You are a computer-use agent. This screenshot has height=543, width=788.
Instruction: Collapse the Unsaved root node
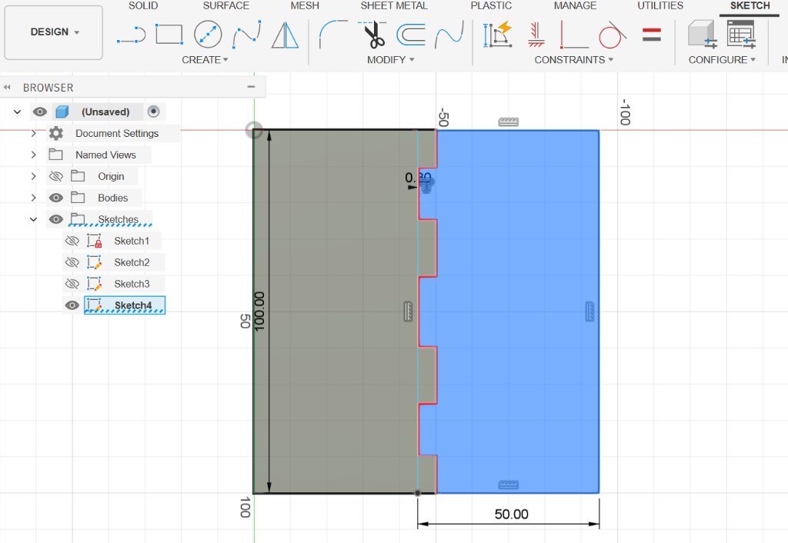17,112
